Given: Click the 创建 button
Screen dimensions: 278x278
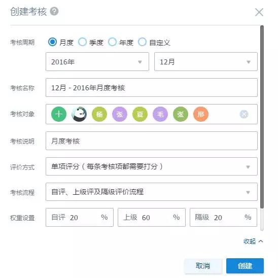Looking at the screenshot, I should [x=245, y=266].
